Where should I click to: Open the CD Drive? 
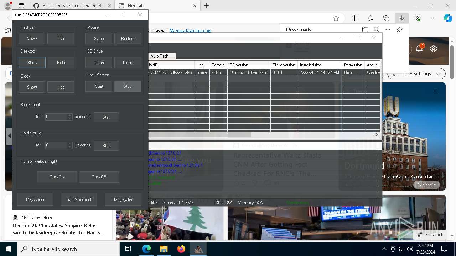coord(99,63)
